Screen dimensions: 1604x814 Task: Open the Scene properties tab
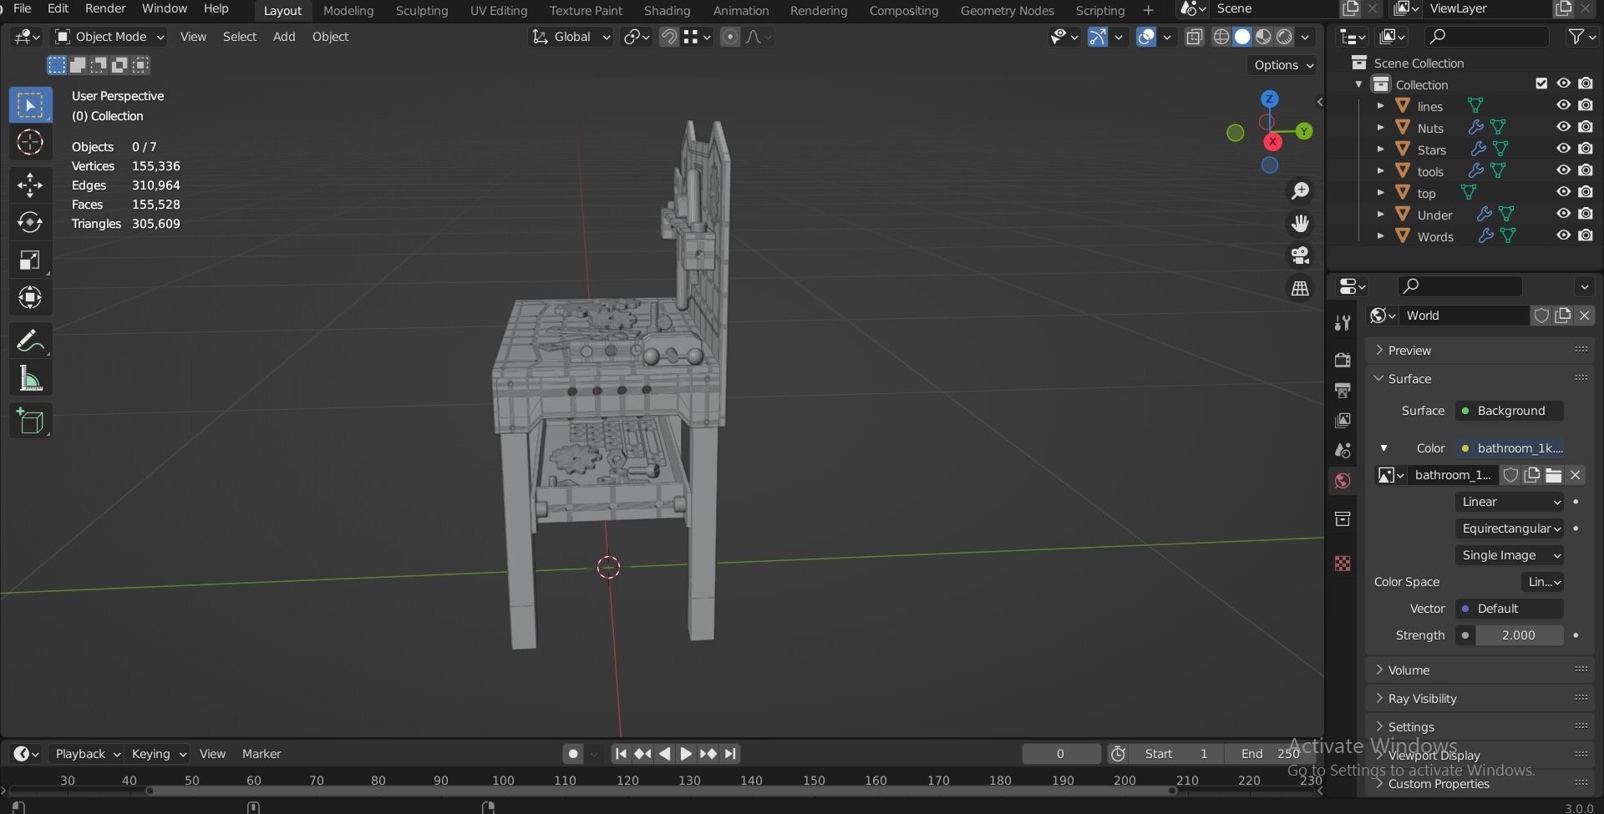pyautogui.click(x=1343, y=450)
